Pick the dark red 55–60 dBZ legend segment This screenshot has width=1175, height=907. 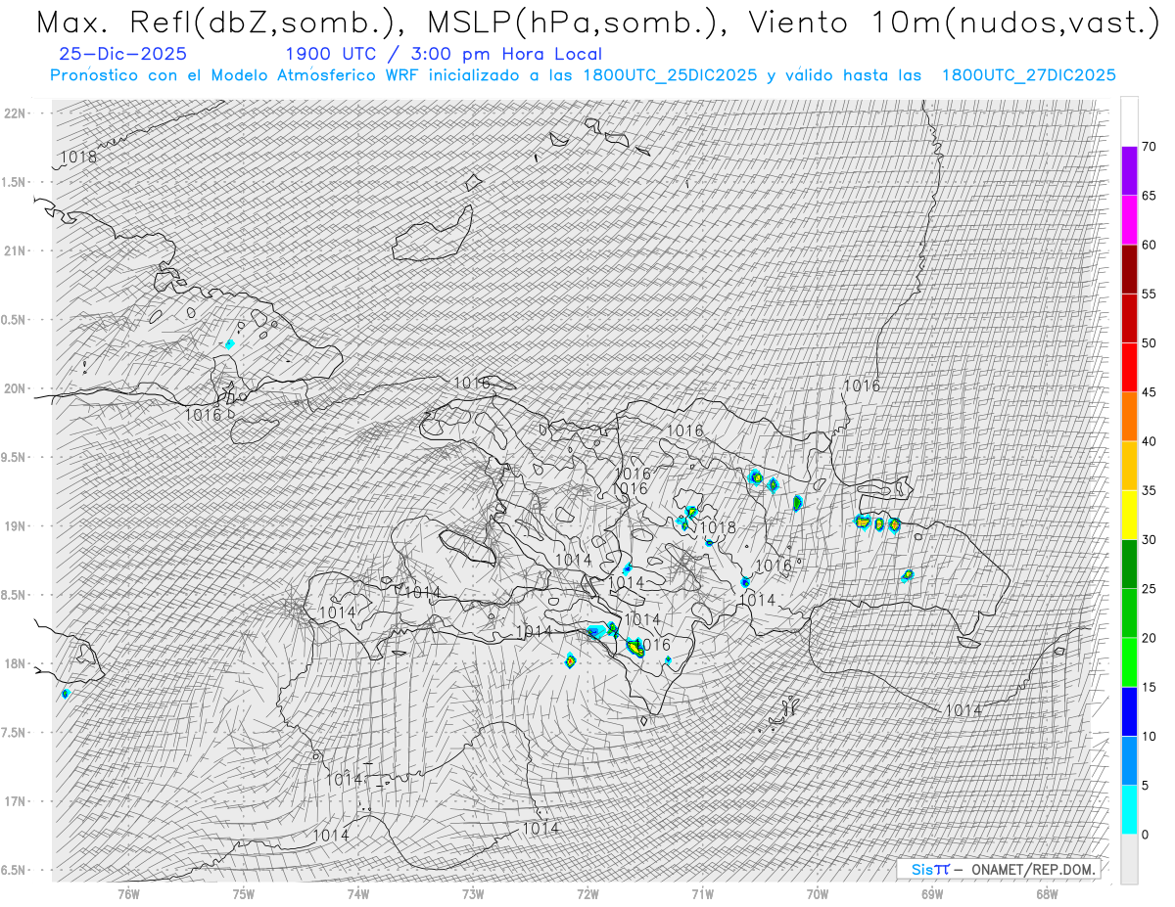coord(1129,269)
